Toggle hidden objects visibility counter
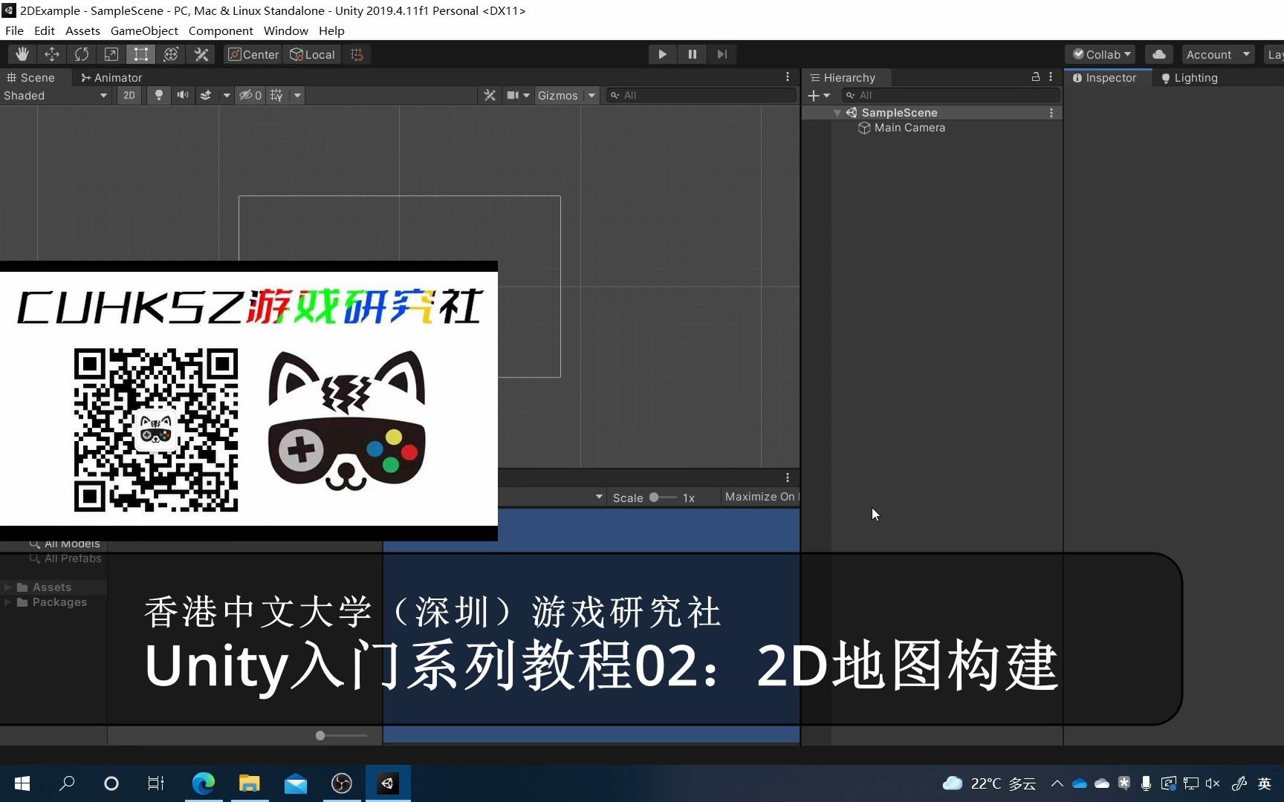 tap(250, 95)
